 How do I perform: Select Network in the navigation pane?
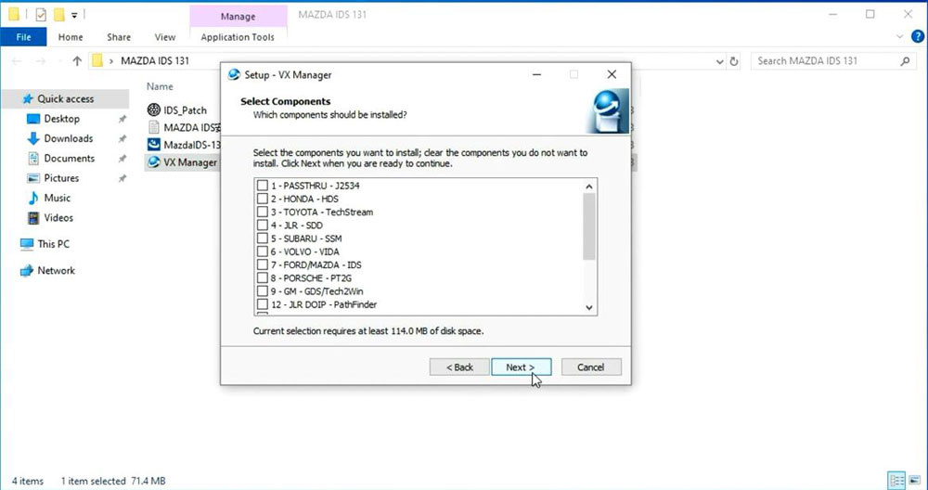point(57,270)
